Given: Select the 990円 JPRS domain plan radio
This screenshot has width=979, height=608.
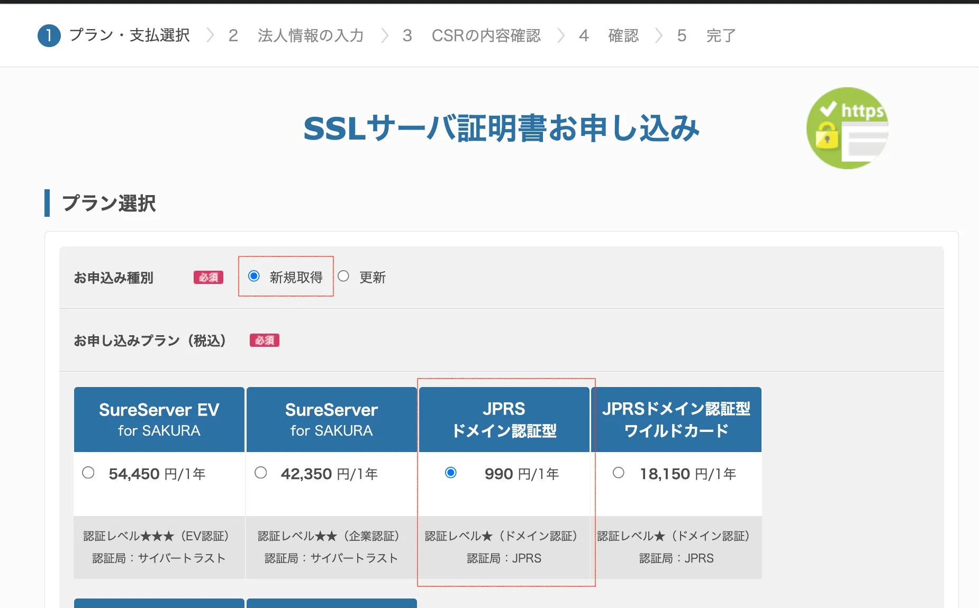Looking at the screenshot, I should (x=451, y=473).
